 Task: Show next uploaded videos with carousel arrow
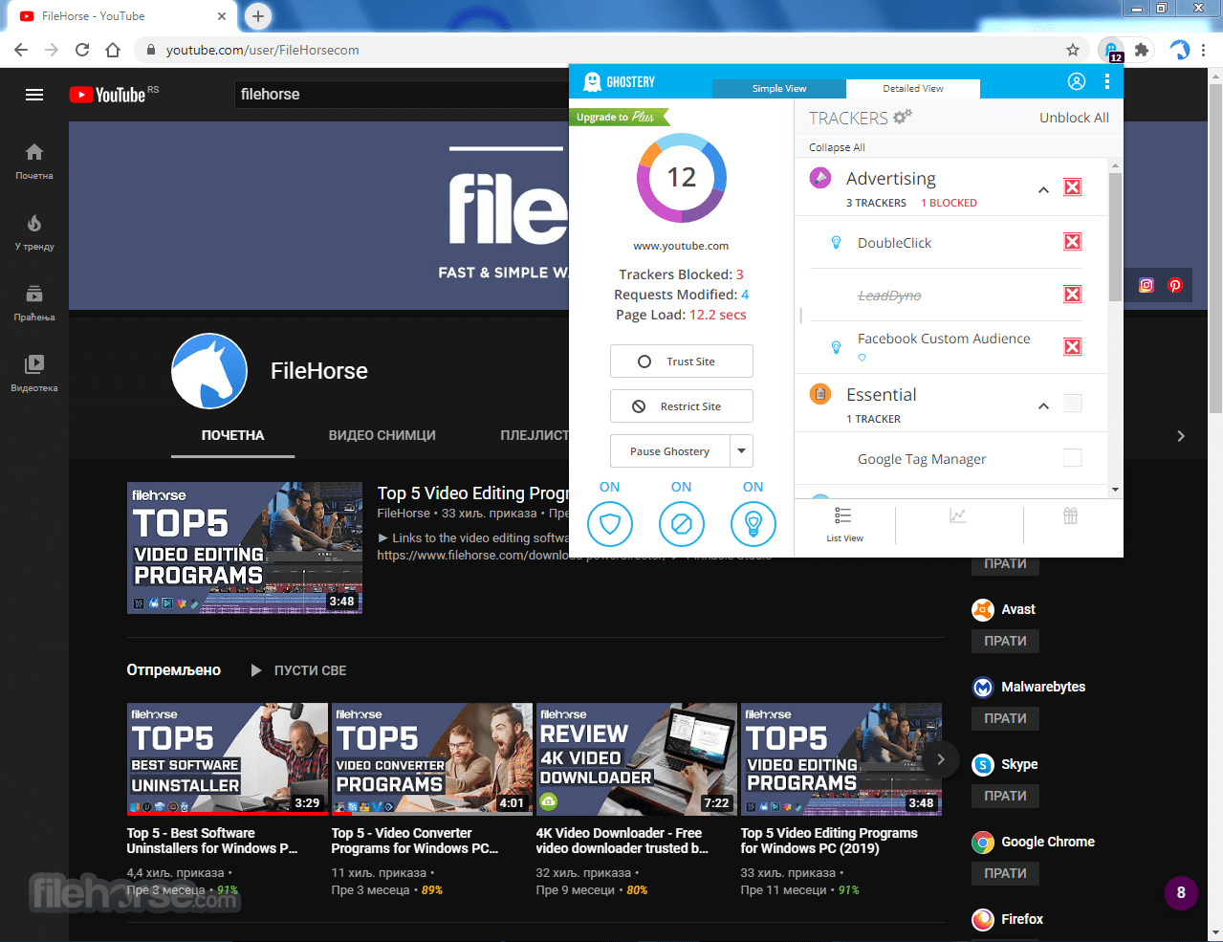click(941, 759)
